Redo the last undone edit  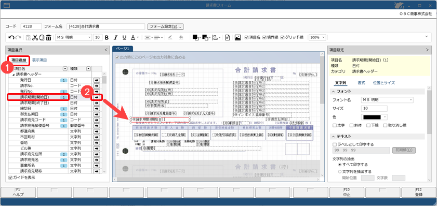click(x=18, y=37)
